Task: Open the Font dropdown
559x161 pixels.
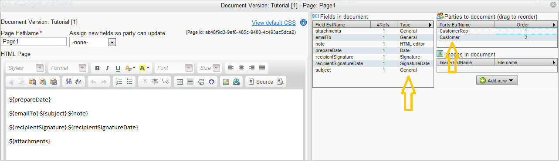Action: pos(174,68)
